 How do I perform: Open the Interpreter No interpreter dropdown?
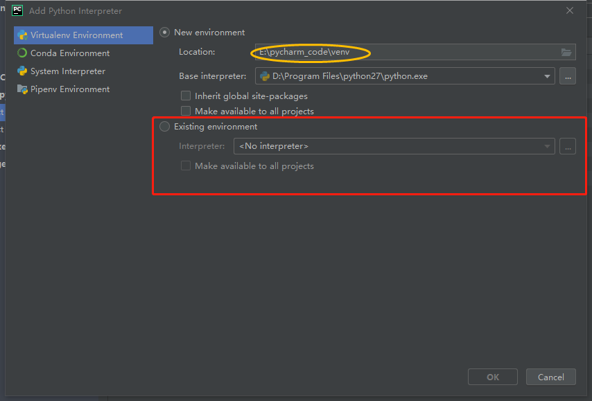[394, 146]
